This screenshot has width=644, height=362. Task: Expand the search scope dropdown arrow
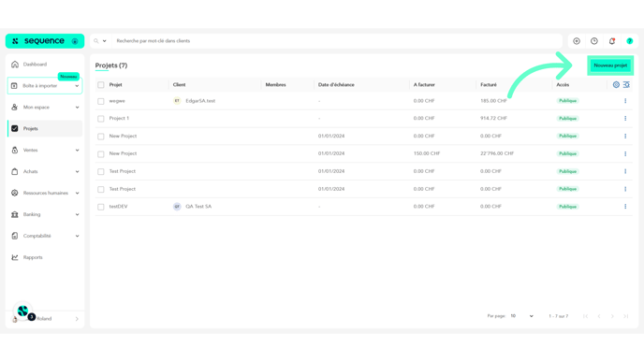coord(104,41)
